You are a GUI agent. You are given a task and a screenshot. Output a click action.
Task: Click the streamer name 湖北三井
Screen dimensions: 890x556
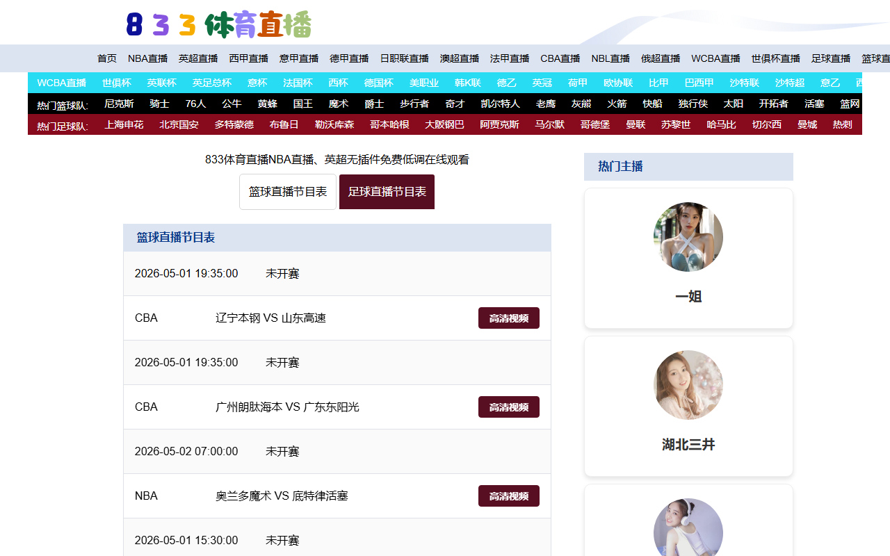click(x=688, y=445)
